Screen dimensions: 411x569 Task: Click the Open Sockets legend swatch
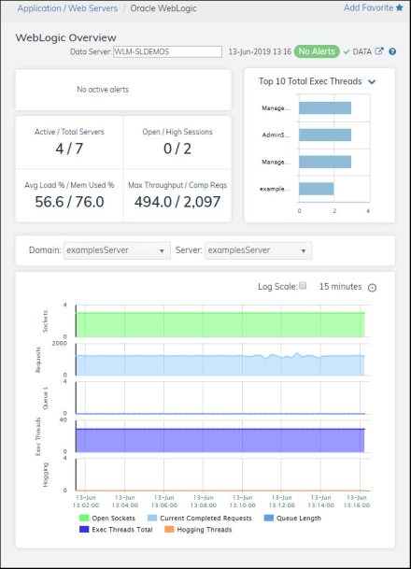pyautogui.click(x=84, y=518)
